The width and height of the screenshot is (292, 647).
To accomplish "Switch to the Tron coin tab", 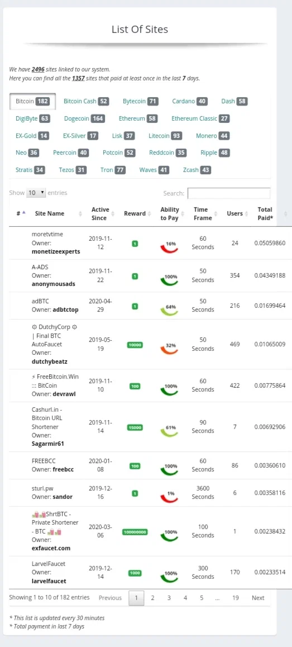I will point(113,170).
